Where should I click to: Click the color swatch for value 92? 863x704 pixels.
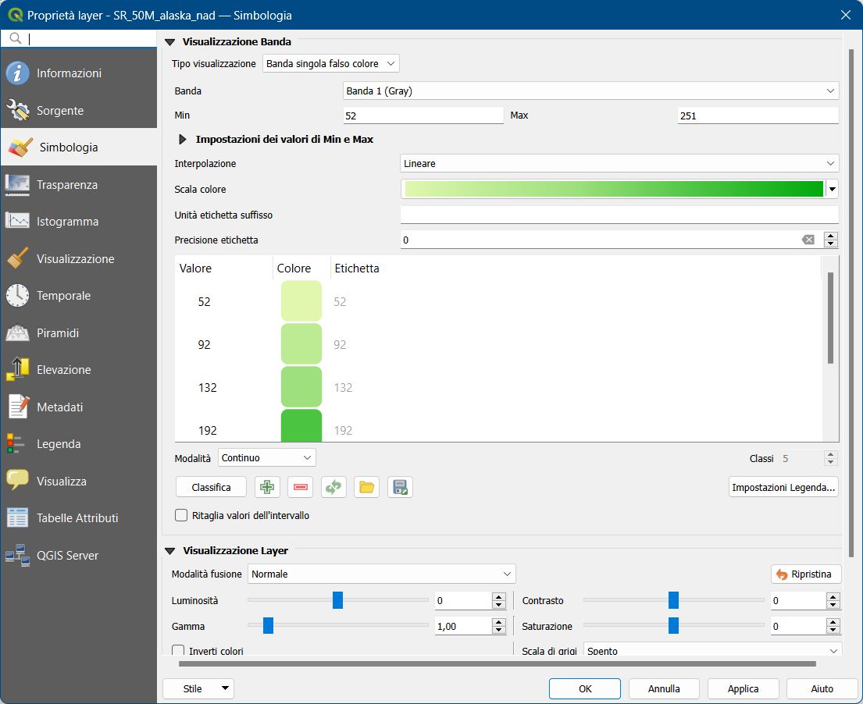tap(301, 343)
